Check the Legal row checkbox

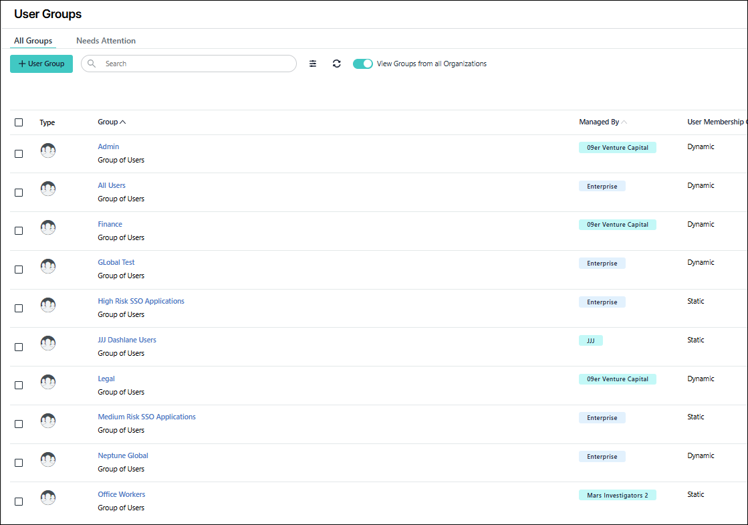click(x=19, y=385)
